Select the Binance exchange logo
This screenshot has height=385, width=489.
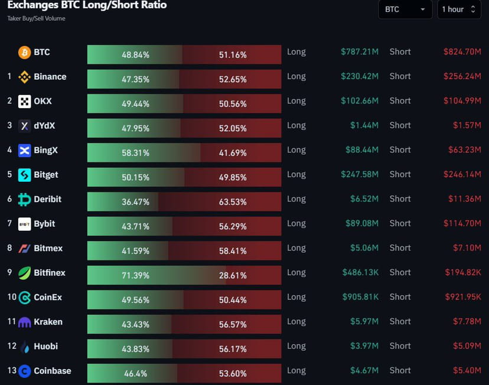click(24, 77)
